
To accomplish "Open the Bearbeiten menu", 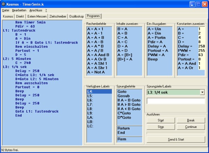I will click(x=19, y=11).
